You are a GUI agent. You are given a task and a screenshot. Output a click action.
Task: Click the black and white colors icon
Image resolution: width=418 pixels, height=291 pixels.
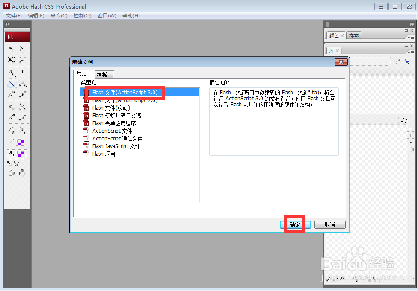[9, 163]
